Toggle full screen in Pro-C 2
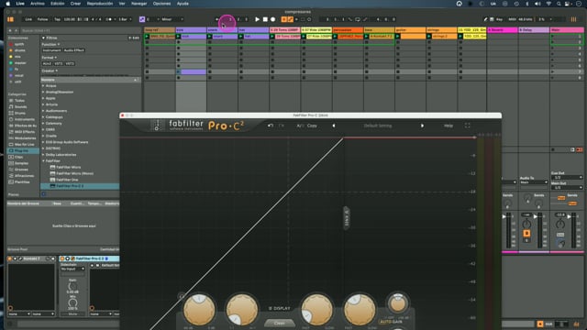The width and height of the screenshot is (587, 330). point(467,126)
